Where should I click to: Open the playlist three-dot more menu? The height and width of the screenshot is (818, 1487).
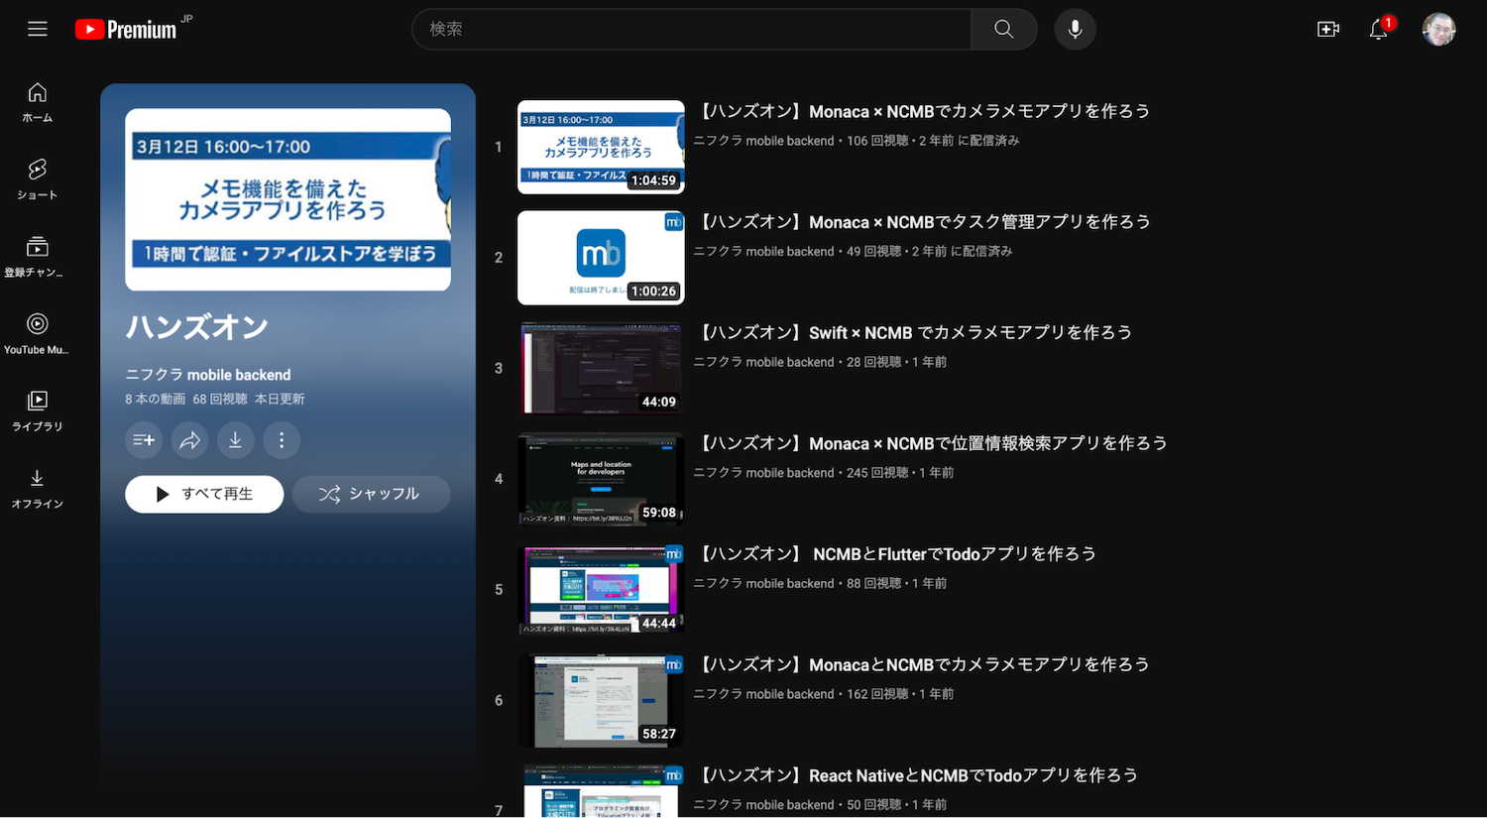pyautogui.click(x=282, y=440)
